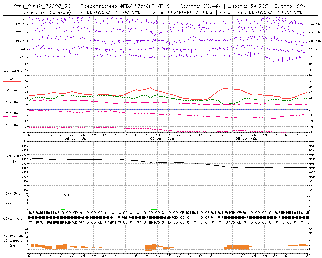The height and width of the screenshot is (258, 322).
Task: Click the Облачность cloud cover label
Action: (x=13, y=218)
